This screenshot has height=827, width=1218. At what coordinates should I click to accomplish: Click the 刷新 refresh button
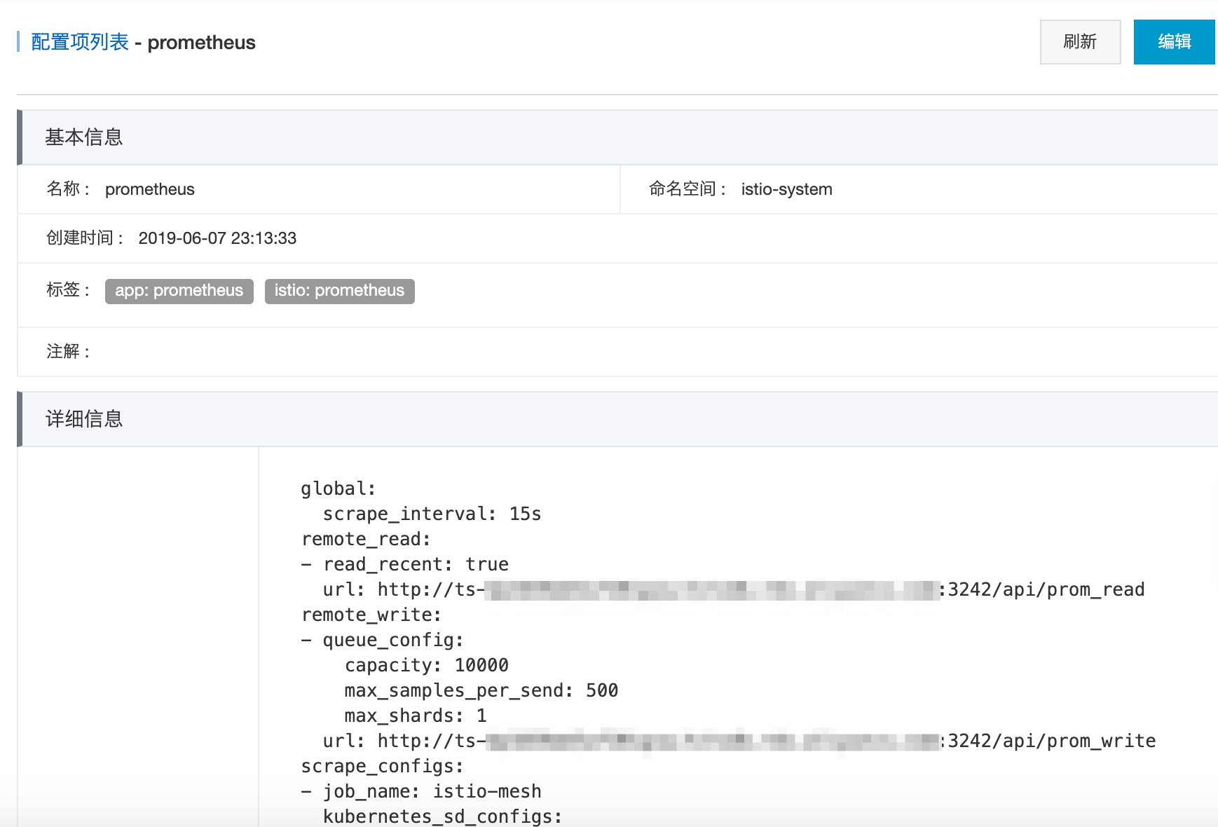click(x=1080, y=42)
